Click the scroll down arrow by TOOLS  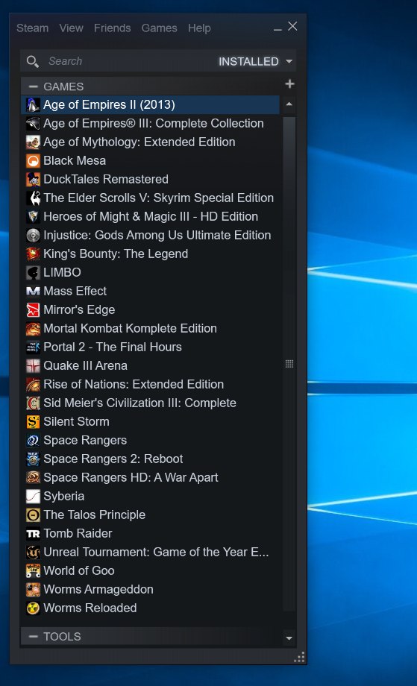(289, 638)
